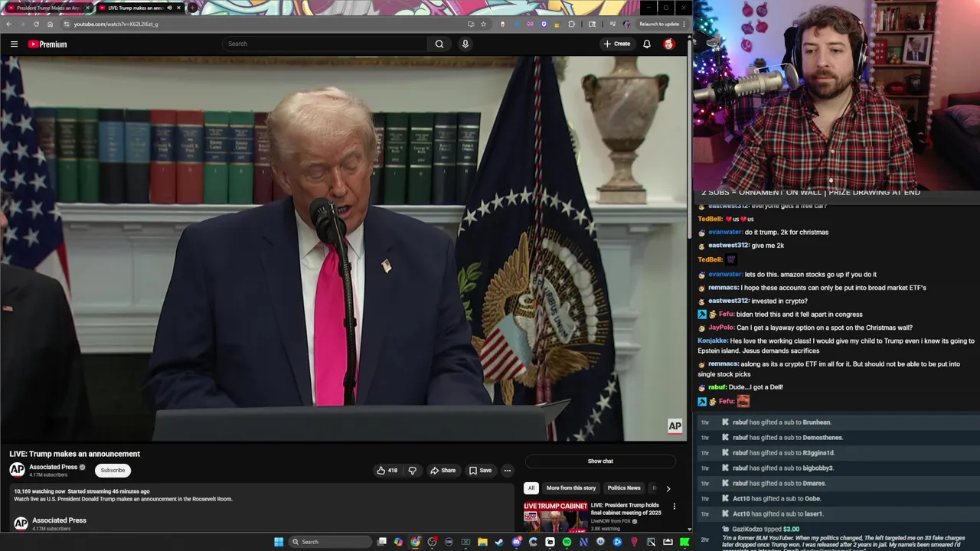Click 'Act10 has gifted a sub to laser1'
Screen dimensions: 980x551
(777, 514)
